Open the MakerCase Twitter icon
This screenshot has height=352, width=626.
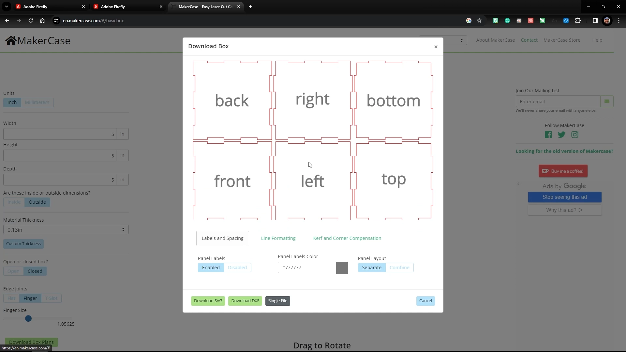tap(561, 135)
